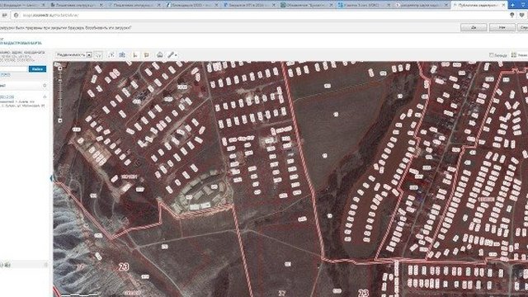Click the ПУБЛИЧНАЯ КАДАСТРОВАЯ КАРТА header link
Image resolution: width=528 pixels, height=297 pixels.
[21, 43]
